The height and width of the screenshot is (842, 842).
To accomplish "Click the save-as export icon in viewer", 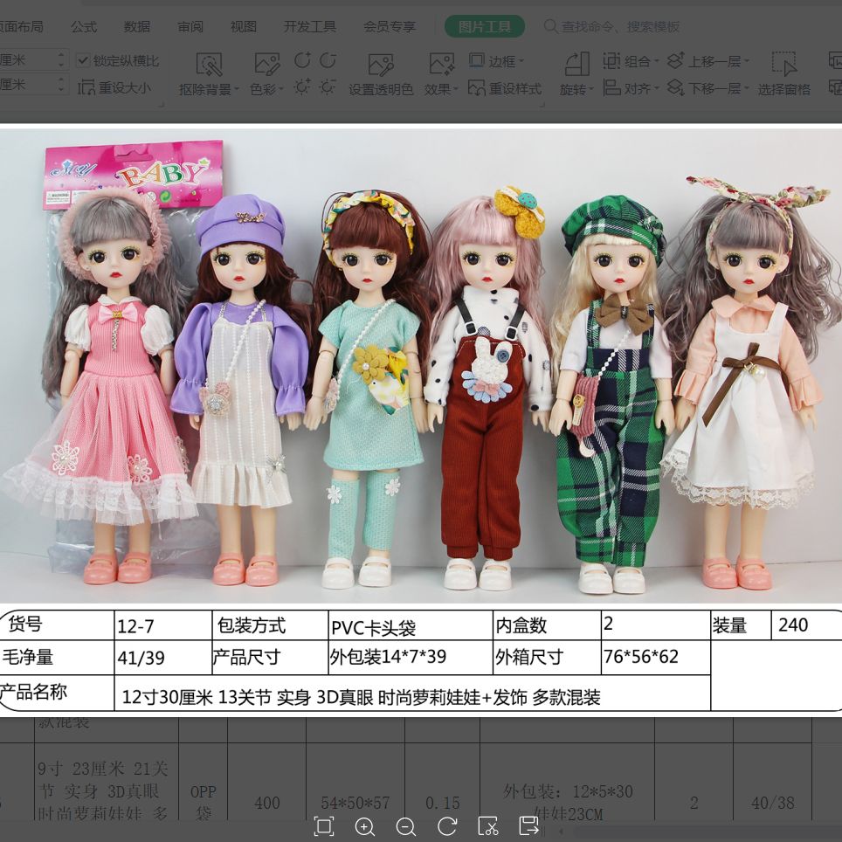I will 529,826.
